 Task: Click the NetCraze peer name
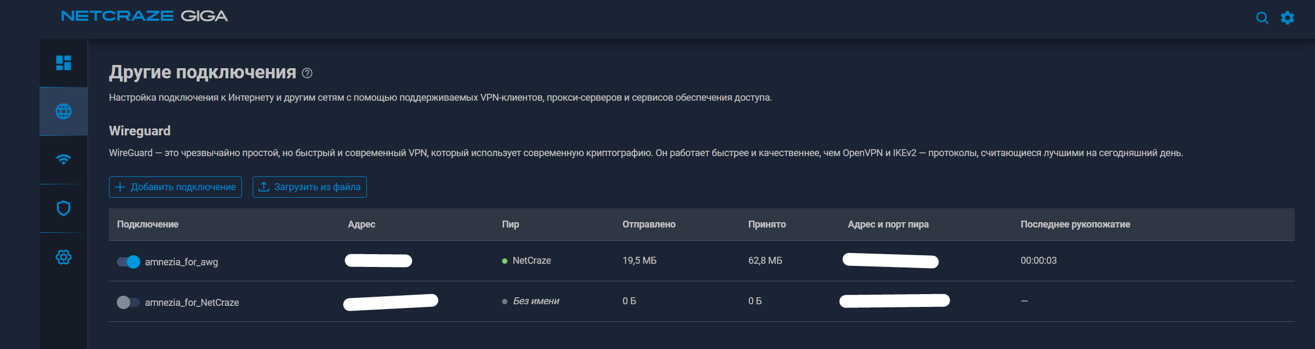(x=531, y=261)
